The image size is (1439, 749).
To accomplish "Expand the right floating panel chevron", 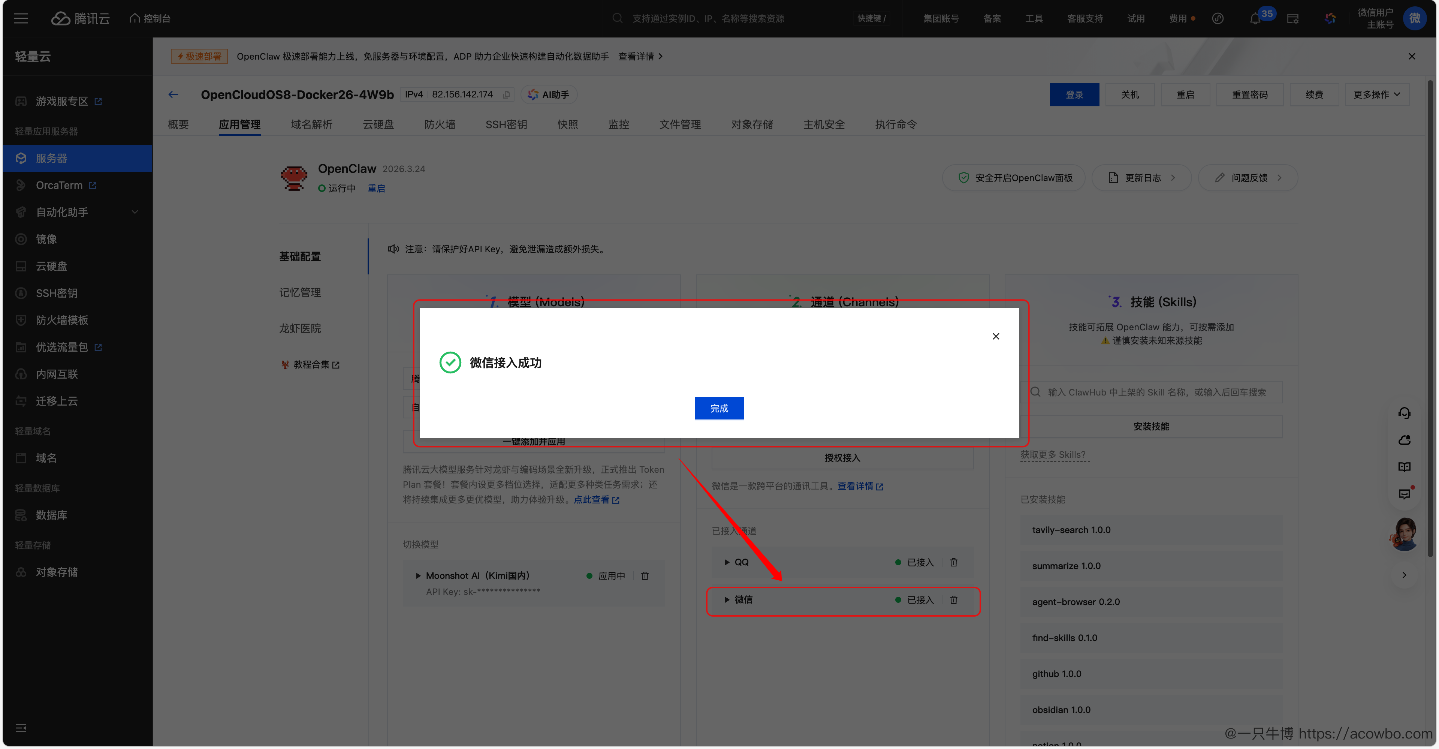I will tap(1404, 575).
